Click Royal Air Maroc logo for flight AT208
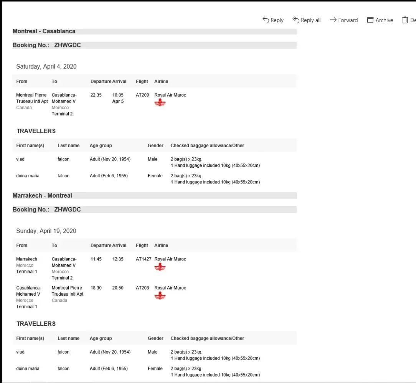Viewport: 416px width, 383px height. (160, 296)
